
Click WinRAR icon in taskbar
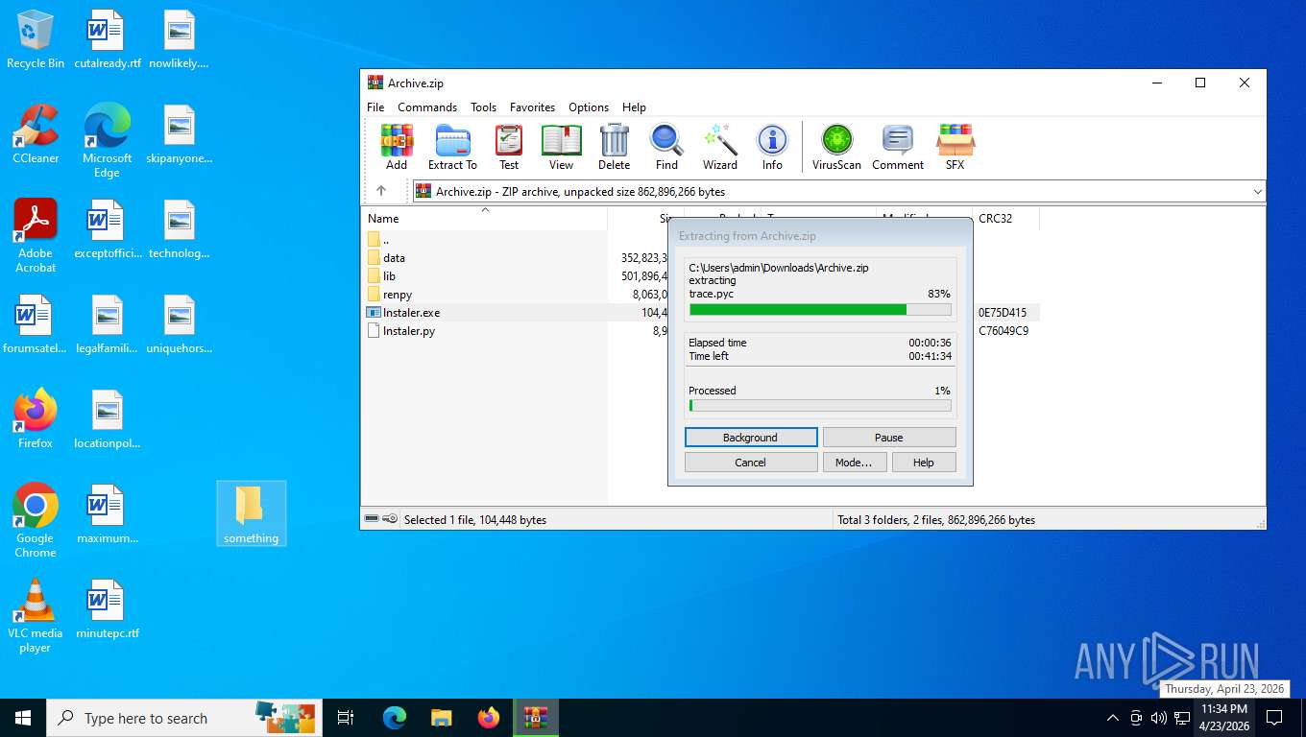point(535,718)
